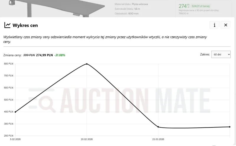The image size is (236, 146).
Task: Click the crossed-out 399 PLN old price
Action: [x=29, y=55]
